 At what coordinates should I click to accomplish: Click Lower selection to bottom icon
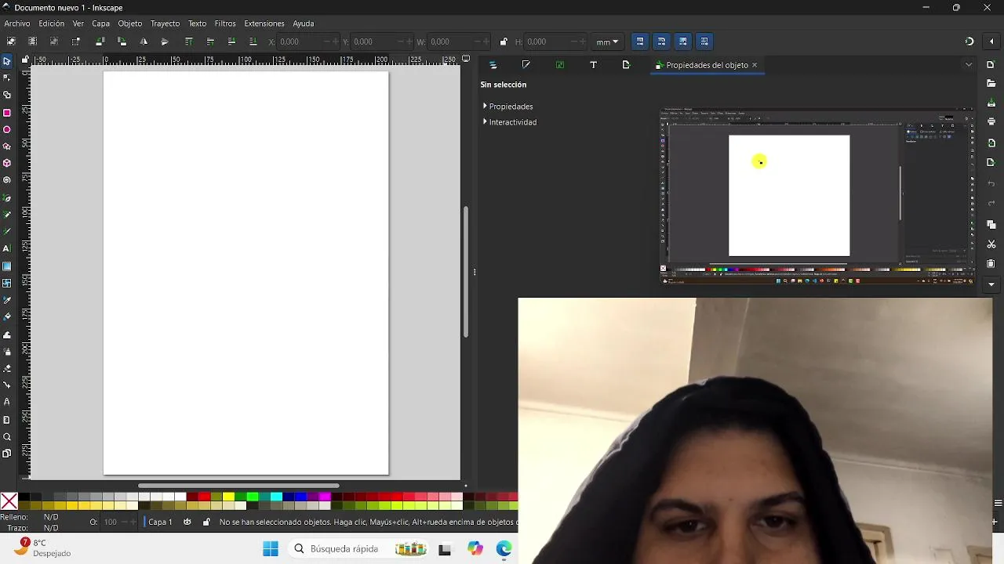coord(253,42)
